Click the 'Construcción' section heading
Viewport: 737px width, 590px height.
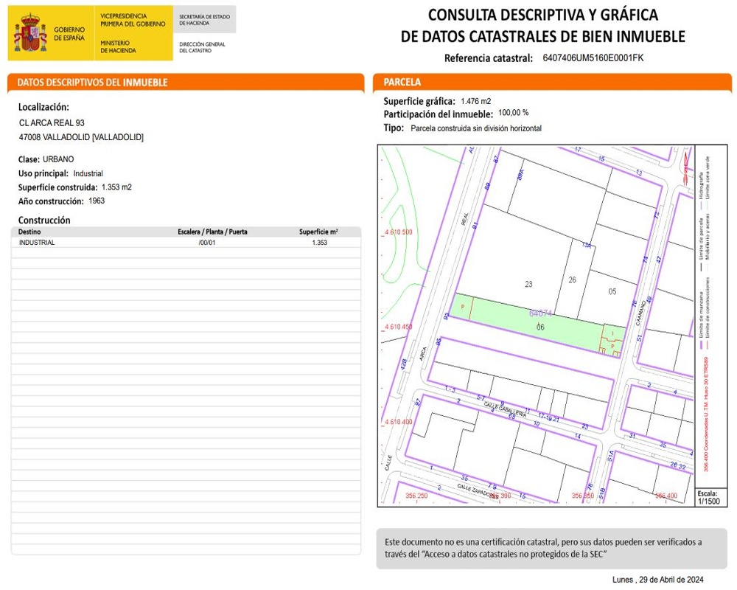[x=44, y=221]
